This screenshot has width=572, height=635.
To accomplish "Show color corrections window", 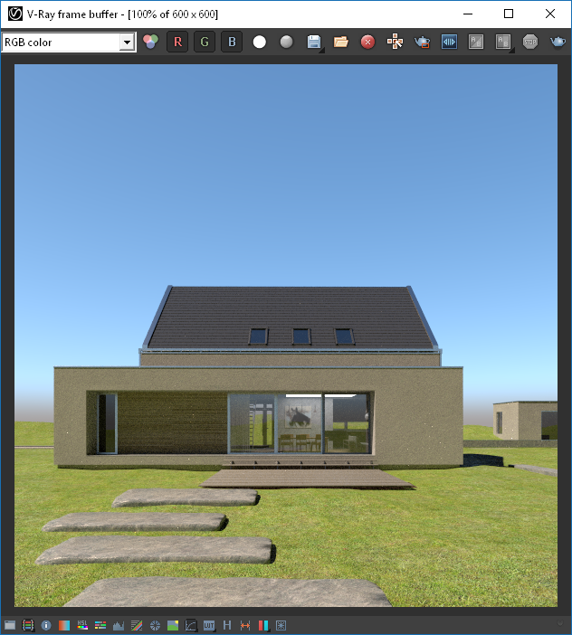I will tap(10, 625).
